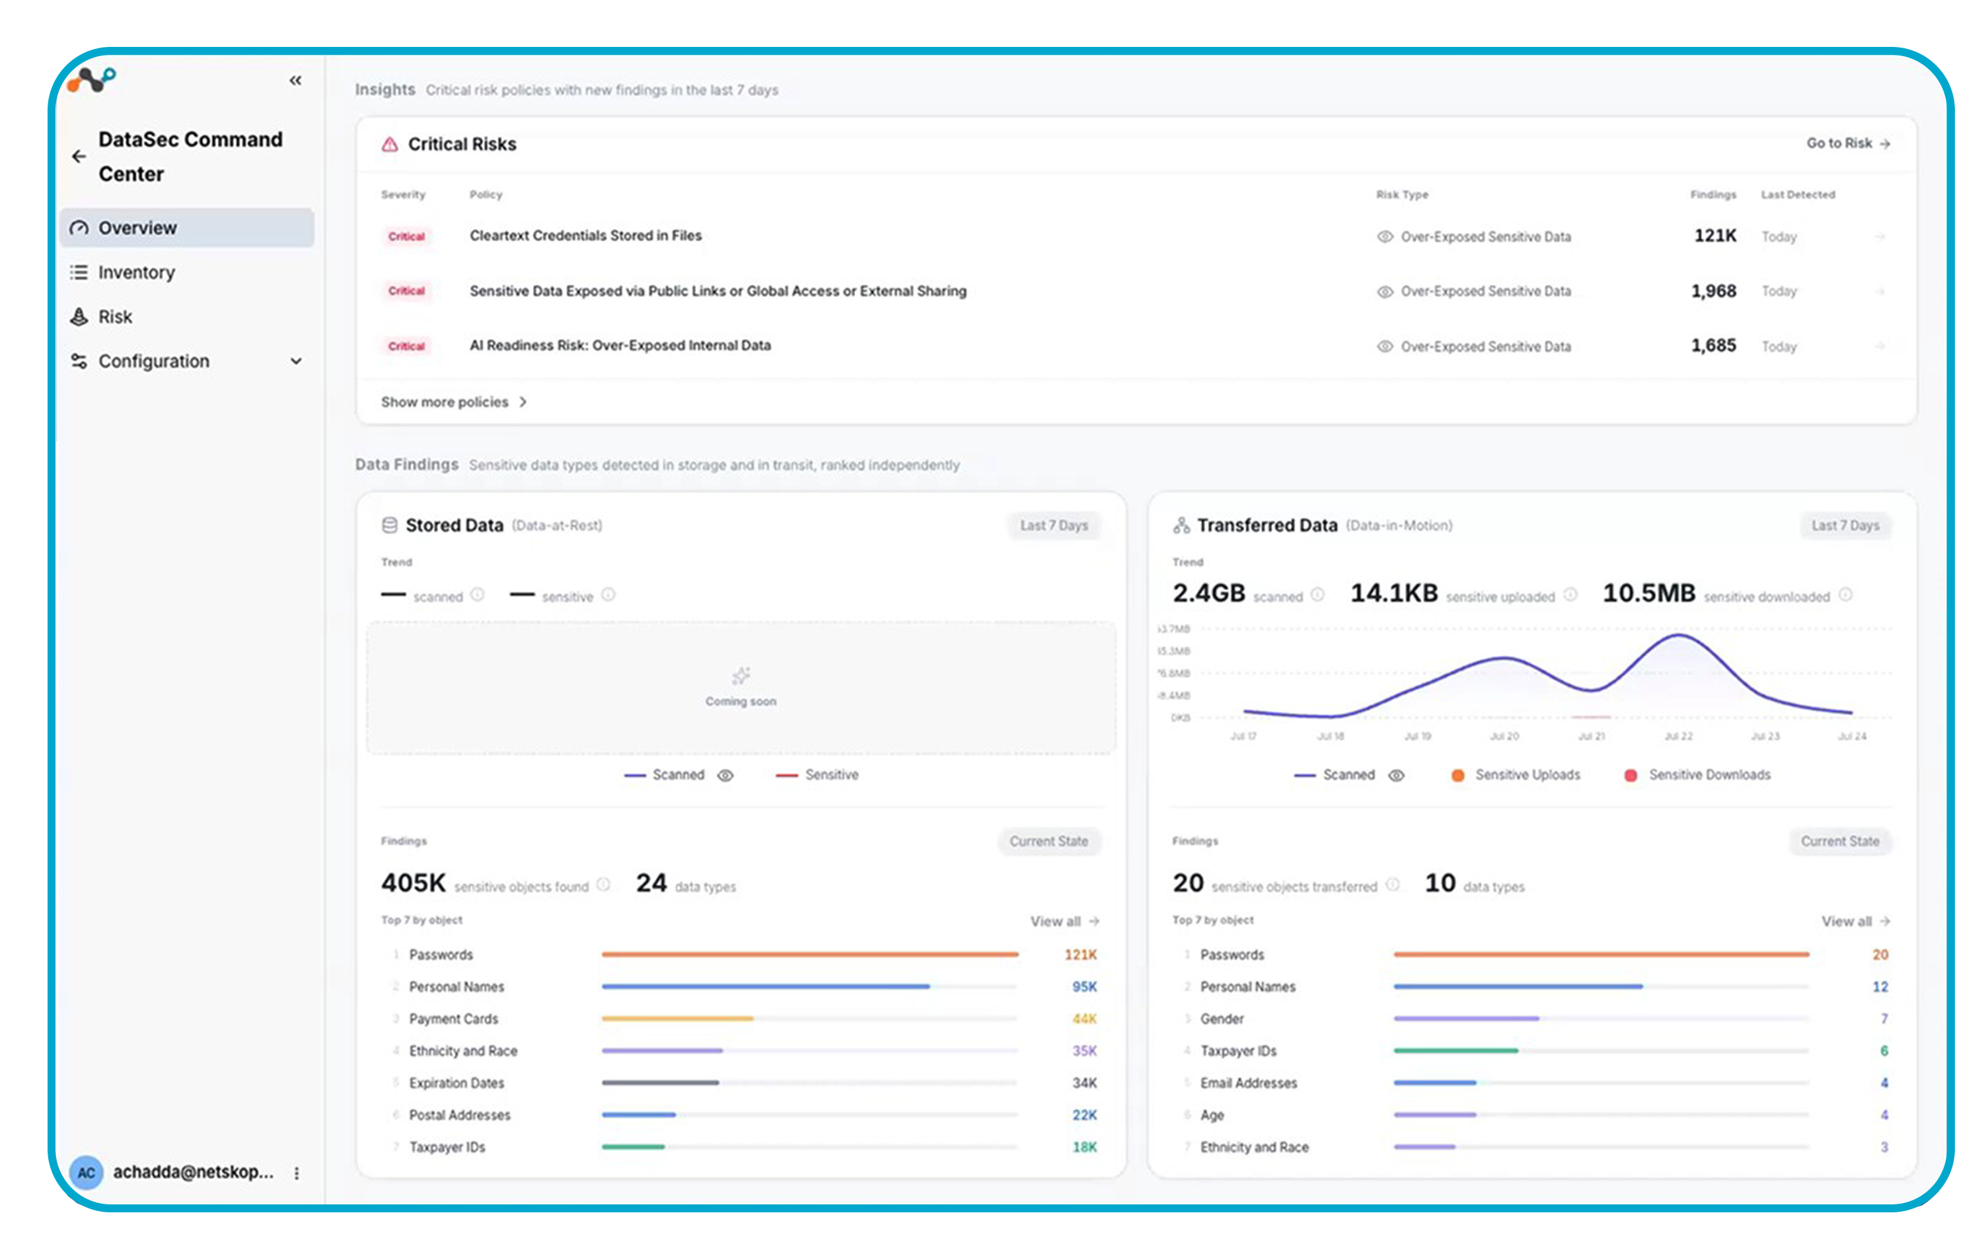The image size is (1982, 1248).
Task: Click View all in Transferred Data
Action: tap(1856, 922)
